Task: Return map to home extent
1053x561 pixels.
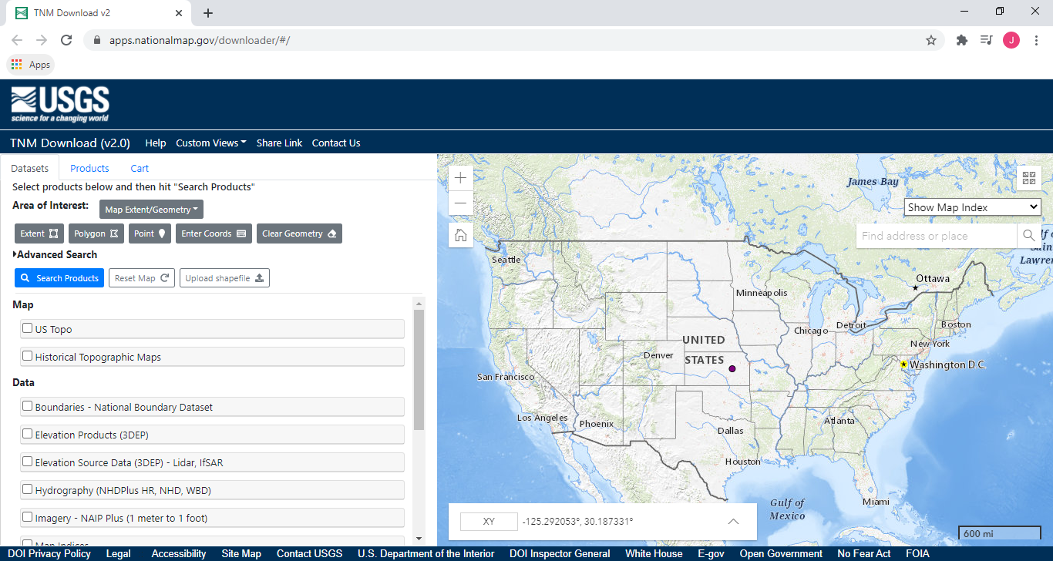Action: click(x=460, y=235)
